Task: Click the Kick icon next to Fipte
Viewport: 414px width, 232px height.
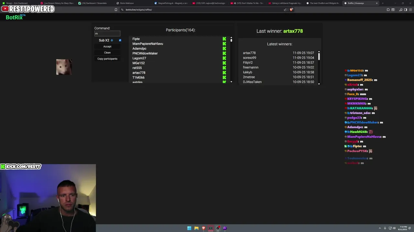Action: pyautogui.click(x=224, y=39)
